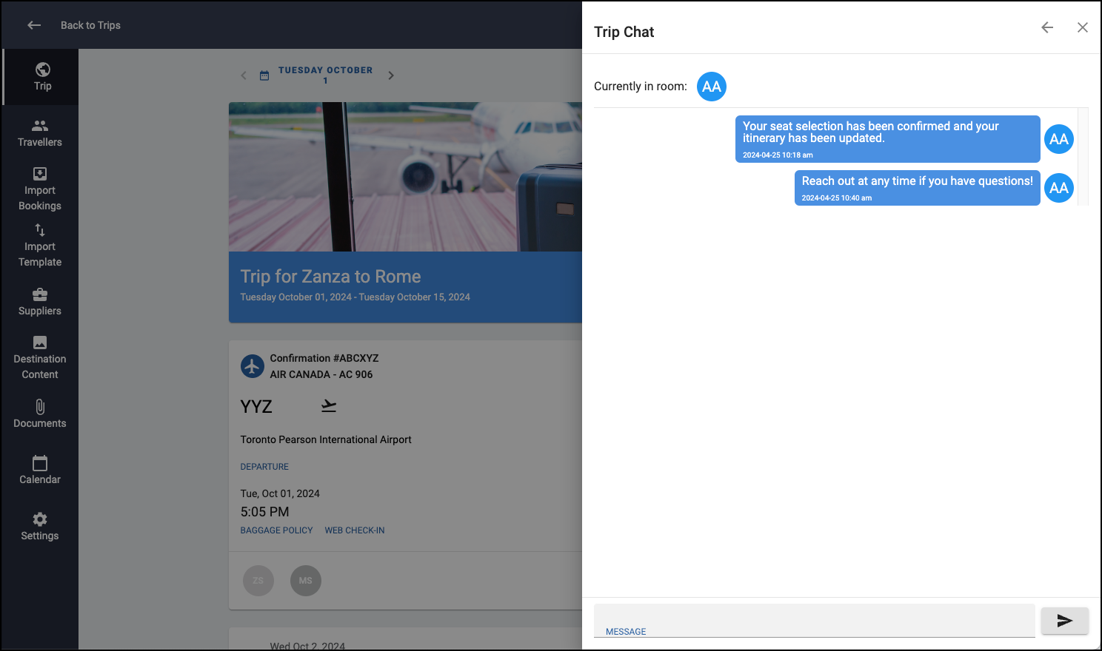Screen dimensions: 1102x651
Task: Close the Trip Chat panel
Action: click(x=1083, y=27)
